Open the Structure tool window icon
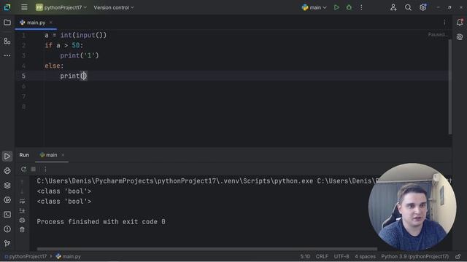467x262 pixels. [7, 41]
